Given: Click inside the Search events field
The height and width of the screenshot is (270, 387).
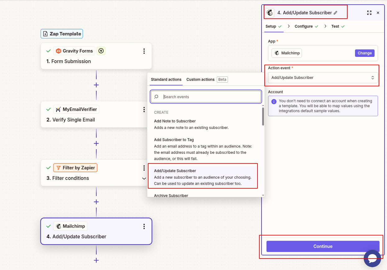Looking at the screenshot, I should coord(206,97).
